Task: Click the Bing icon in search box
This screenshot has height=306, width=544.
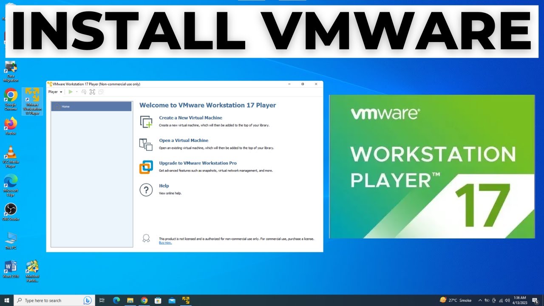Action: (88, 300)
